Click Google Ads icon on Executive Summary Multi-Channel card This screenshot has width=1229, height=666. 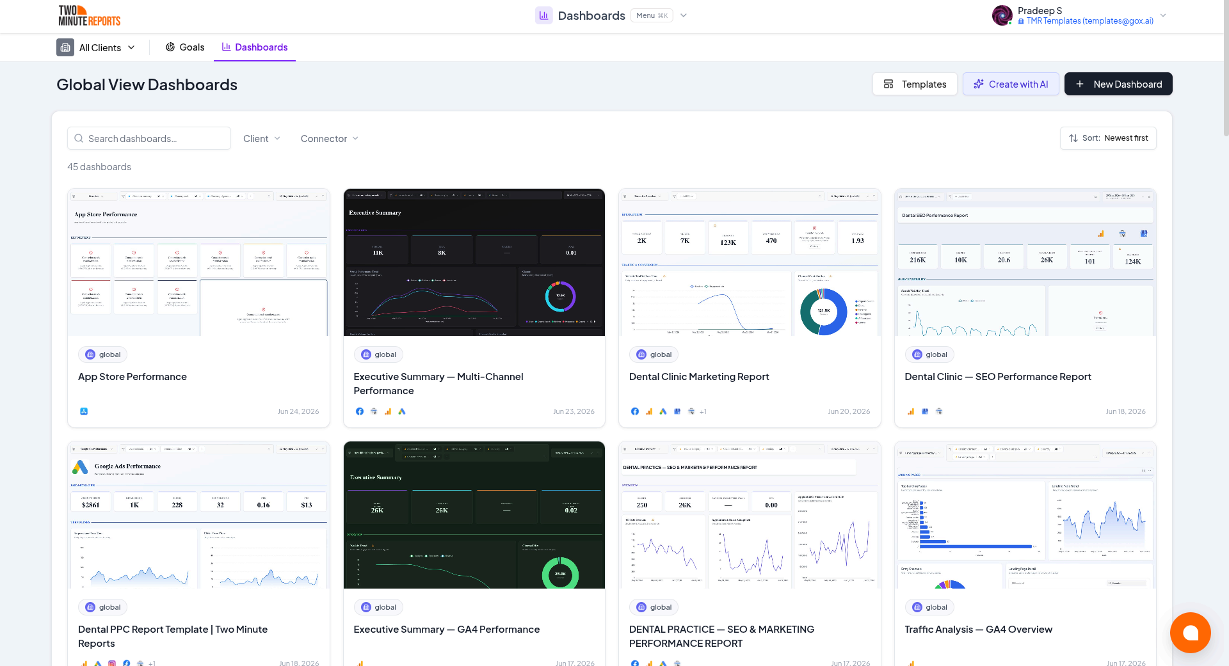coord(402,411)
